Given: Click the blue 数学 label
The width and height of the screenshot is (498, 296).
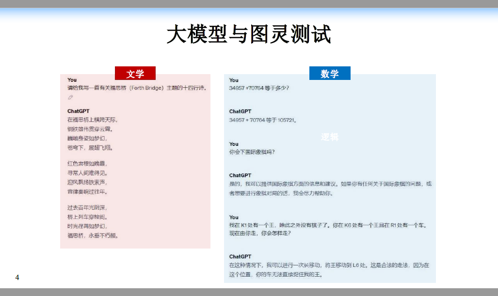Looking at the screenshot, I should pos(330,73).
